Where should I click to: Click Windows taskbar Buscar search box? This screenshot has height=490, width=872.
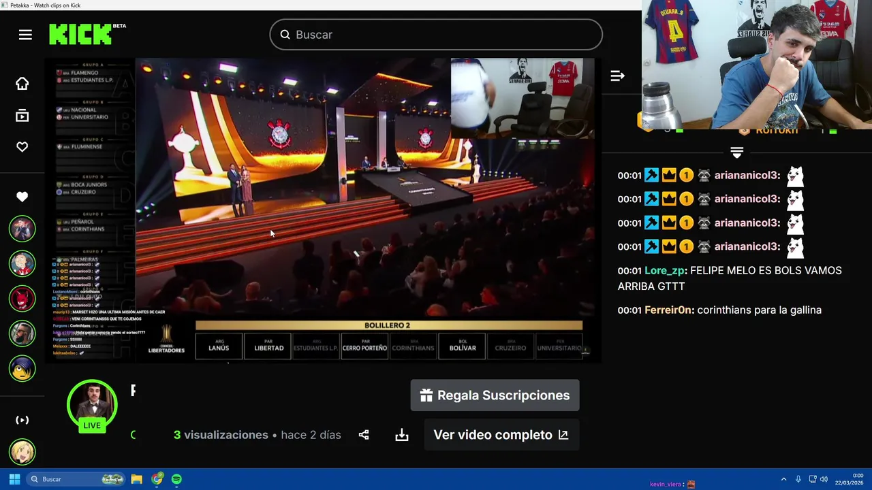pos(76,479)
